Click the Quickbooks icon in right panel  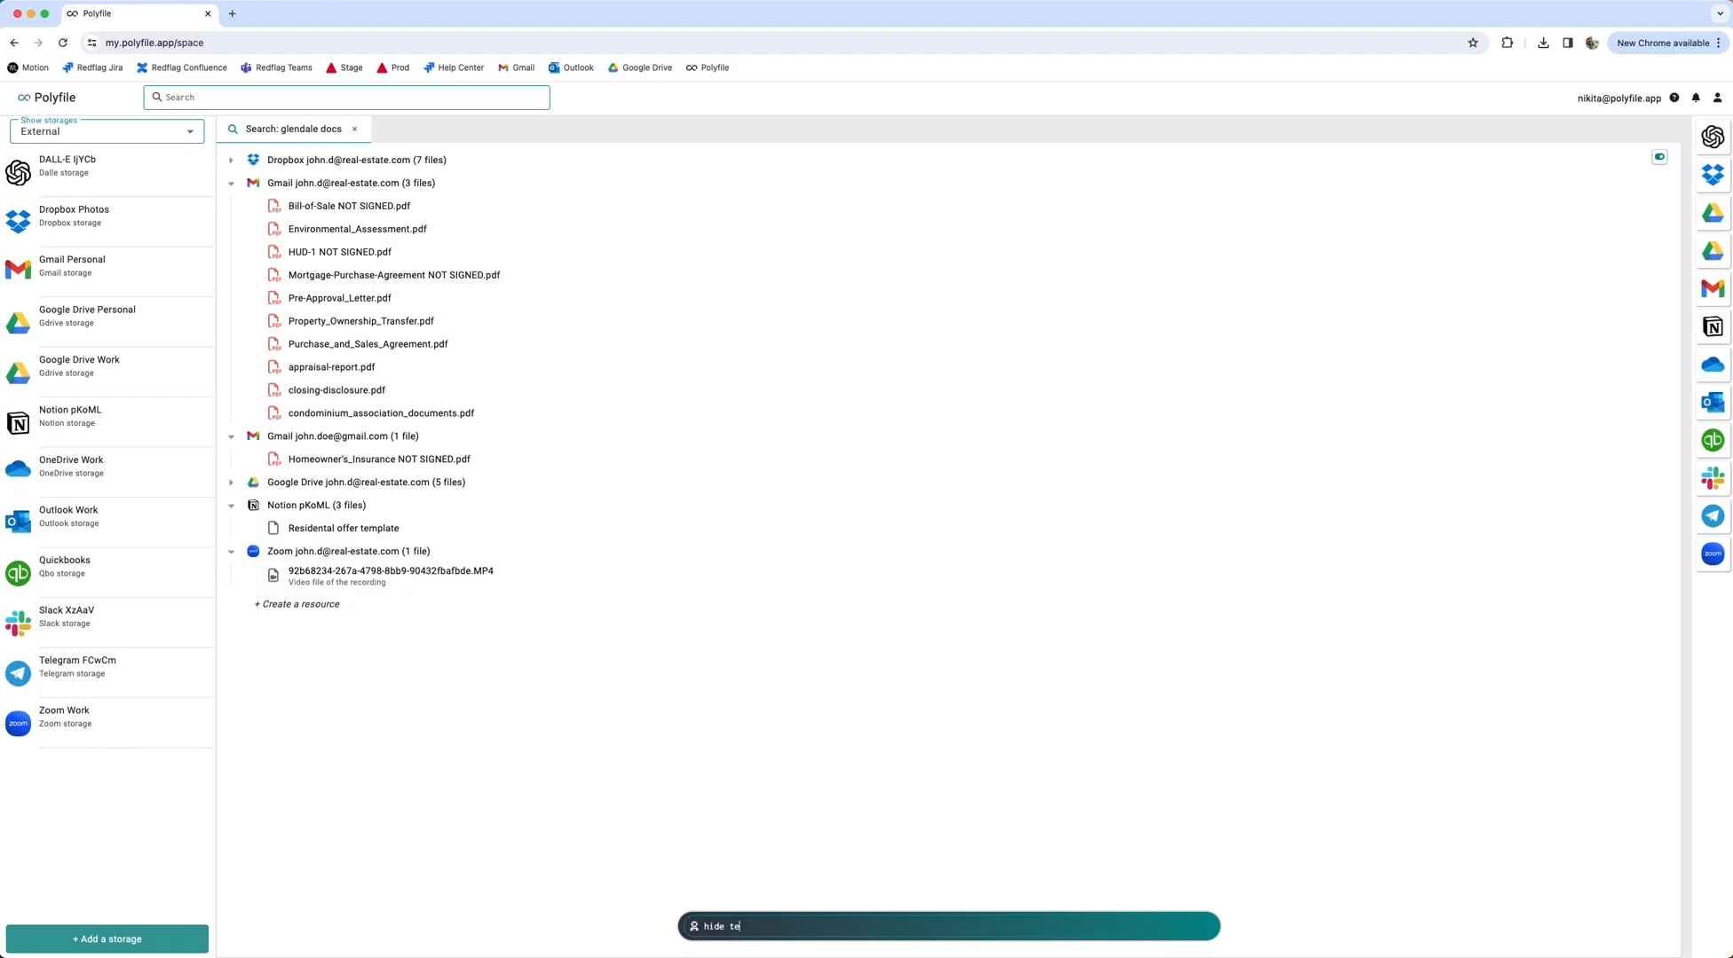tap(1713, 439)
